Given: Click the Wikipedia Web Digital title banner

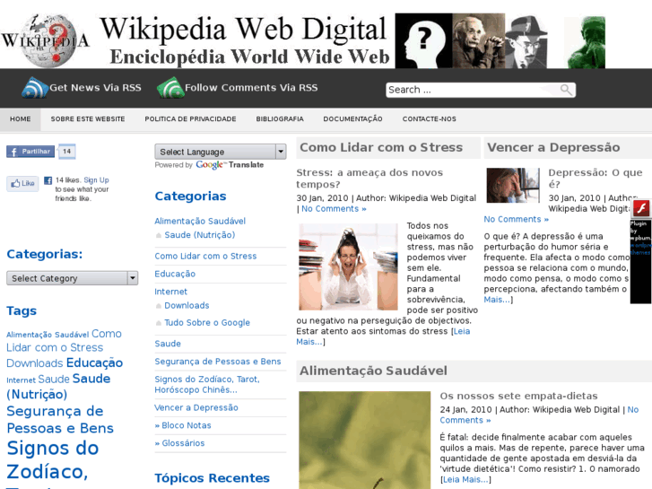Looking at the screenshot, I should point(245,41).
